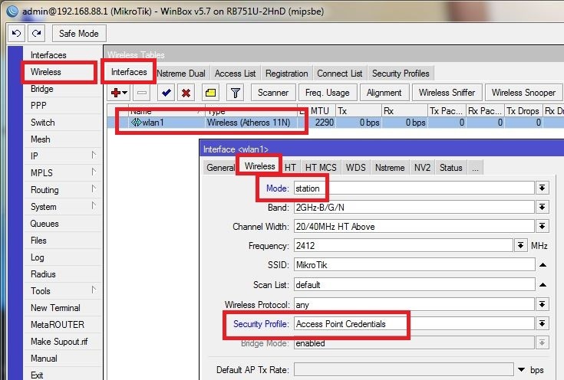Image resolution: width=564 pixels, height=380 pixels.
Task: Open Wireless Protocol dropdown arrow
Action: tap(542, 305)
